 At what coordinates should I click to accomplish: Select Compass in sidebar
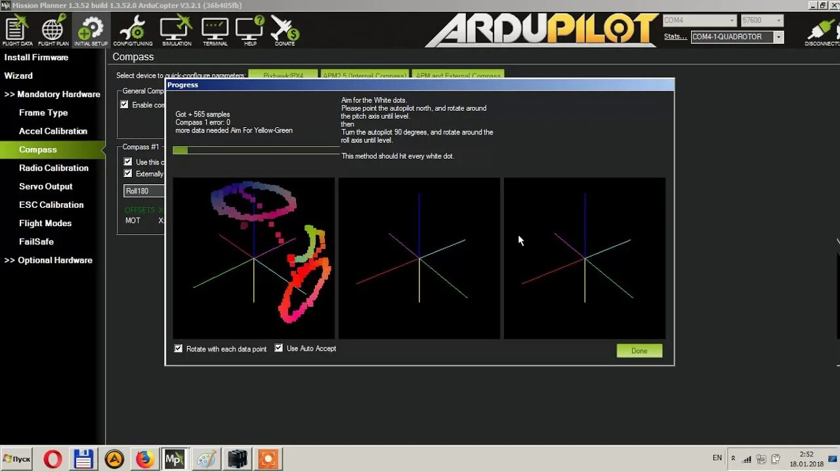52,149
